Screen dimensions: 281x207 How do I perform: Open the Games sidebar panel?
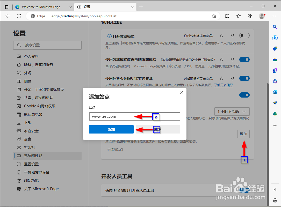[275, 70]
